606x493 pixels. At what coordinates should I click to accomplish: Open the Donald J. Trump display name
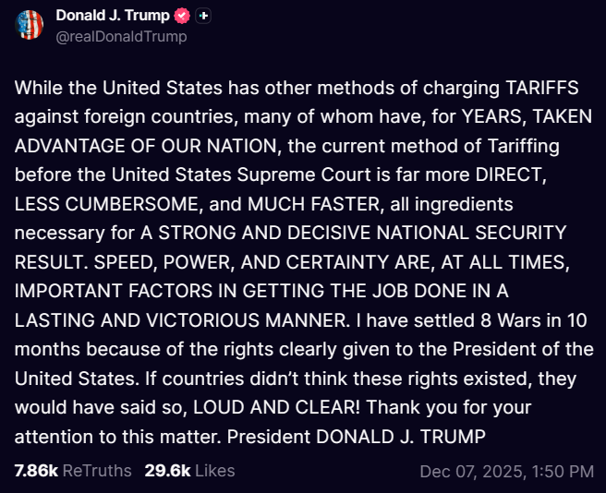113,16
